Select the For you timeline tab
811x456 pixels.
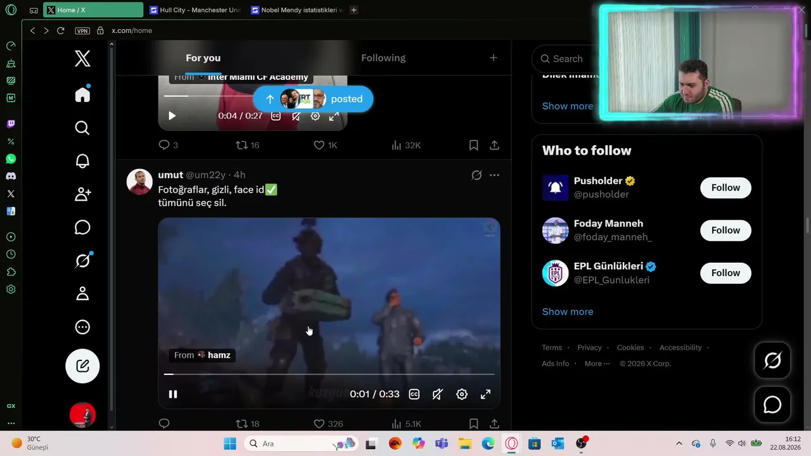(203, 58)
